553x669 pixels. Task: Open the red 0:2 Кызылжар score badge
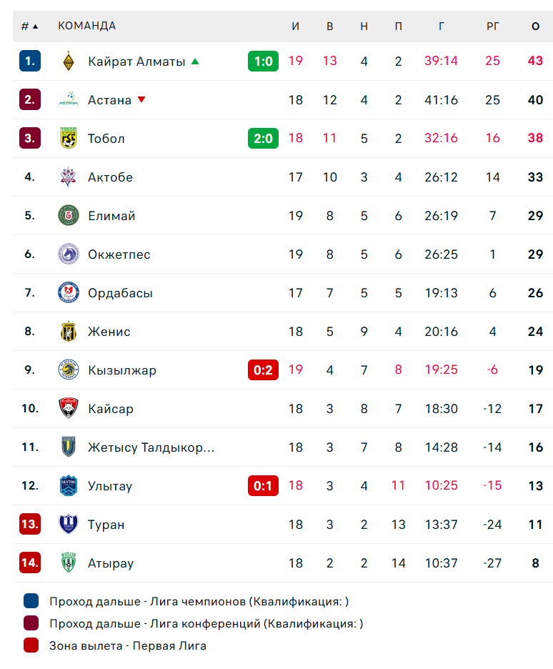tap(263, 370)
